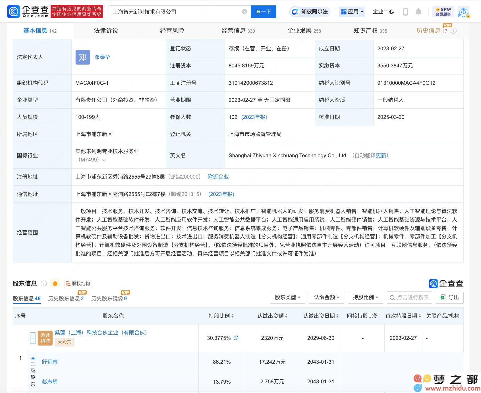Switch to the 经营风险 tab
Image resolution: width=481 pixels, height=393 pixels.
(x=172, y=31)
